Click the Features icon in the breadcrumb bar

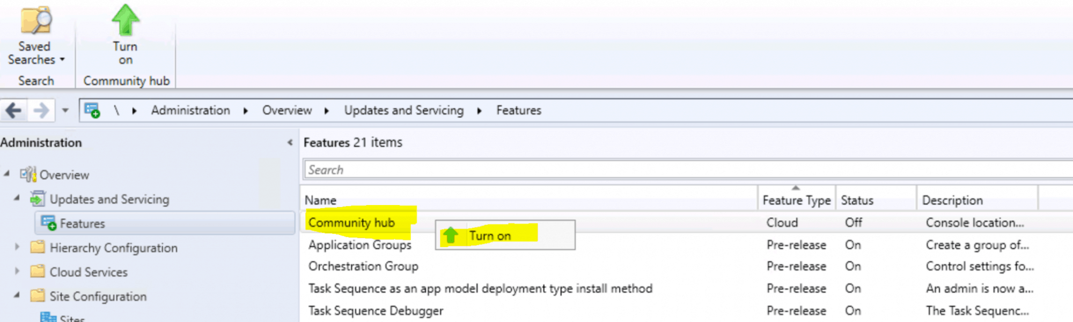pyautogui.click(x=92, y=111)
